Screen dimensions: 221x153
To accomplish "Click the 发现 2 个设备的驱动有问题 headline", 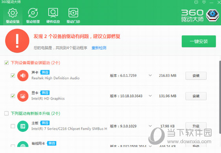I will (x=77, y=36).
